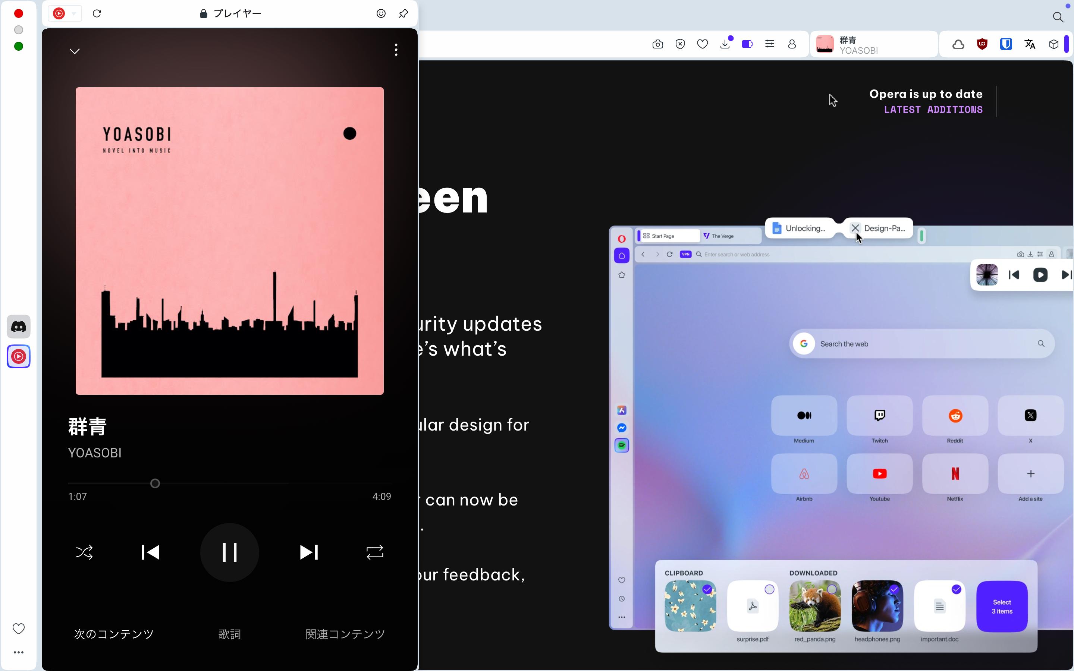Open sidebar three-dots setup menu
Viewport: 1074px width, 671px height.
point(19,652)
